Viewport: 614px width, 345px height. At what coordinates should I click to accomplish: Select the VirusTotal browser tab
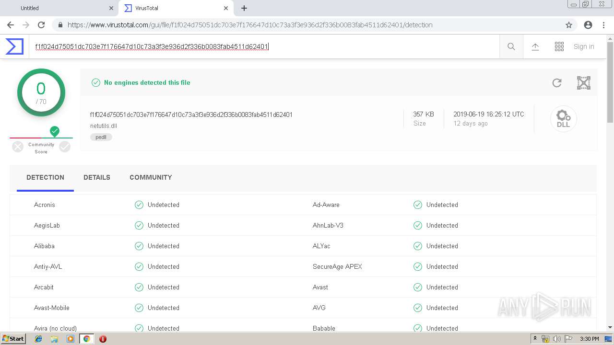pyautogui.click(x=176, y=8)
